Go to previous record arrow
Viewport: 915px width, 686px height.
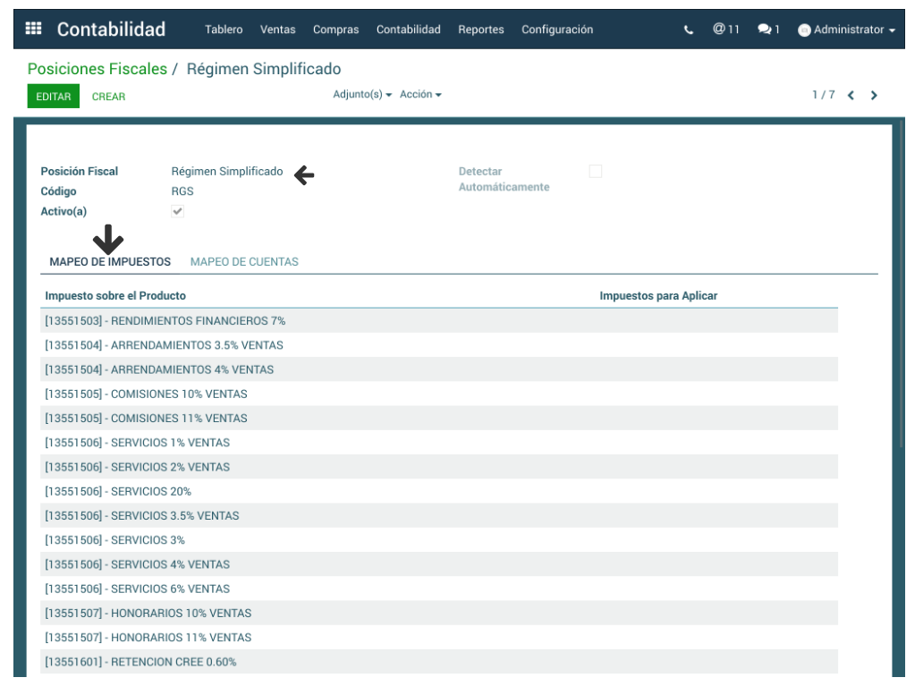click(851, 96)
